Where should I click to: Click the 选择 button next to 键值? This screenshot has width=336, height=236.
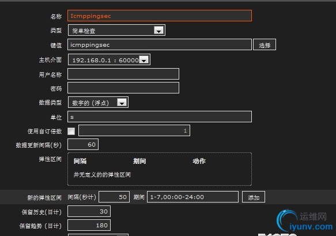[x=265, y=44]
